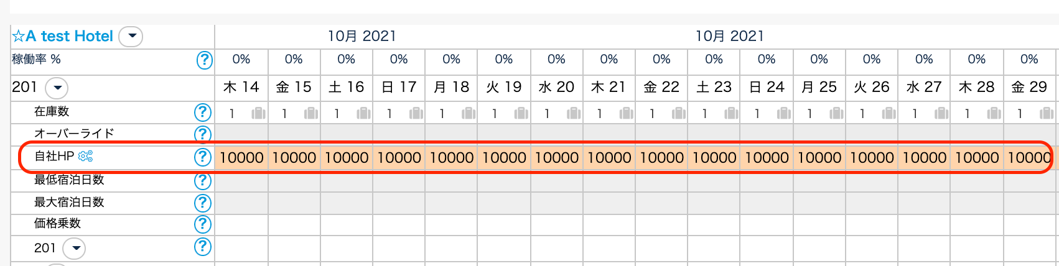Click help icon for 価格乗数 row
This screenshot has height=266, width=1059.
click(x=203, y=224)
